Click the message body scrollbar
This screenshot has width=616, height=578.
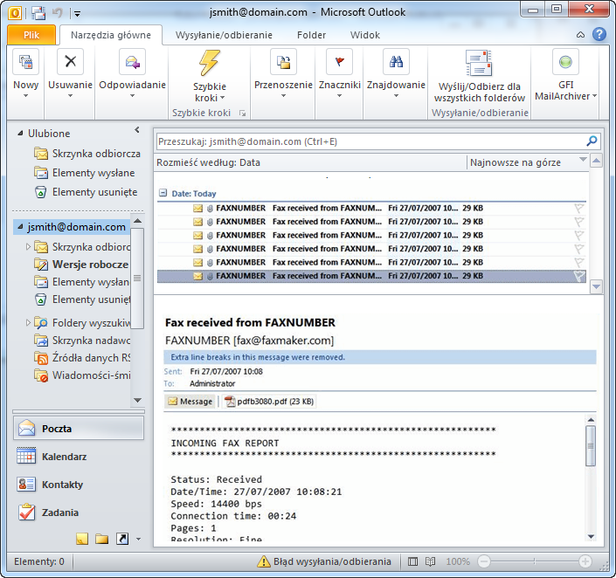[591, 445]
